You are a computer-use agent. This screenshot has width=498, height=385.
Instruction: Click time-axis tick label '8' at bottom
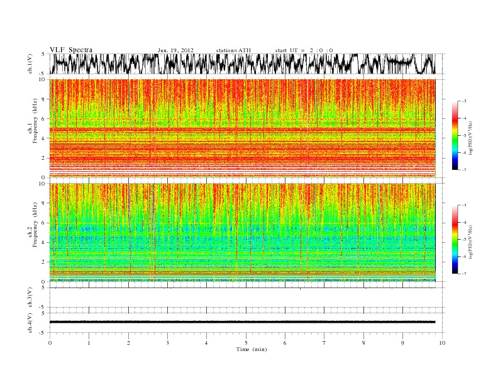[363, 343]
